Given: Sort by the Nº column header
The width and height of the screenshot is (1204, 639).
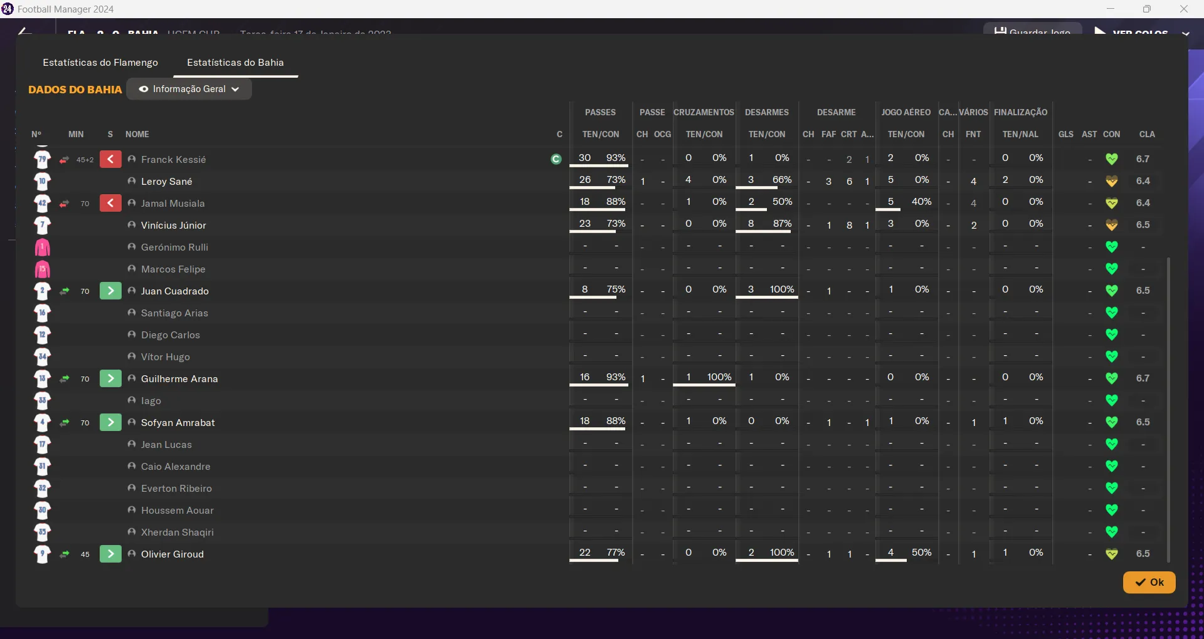Looking at the screenshot, I should (x=36, y=134).
